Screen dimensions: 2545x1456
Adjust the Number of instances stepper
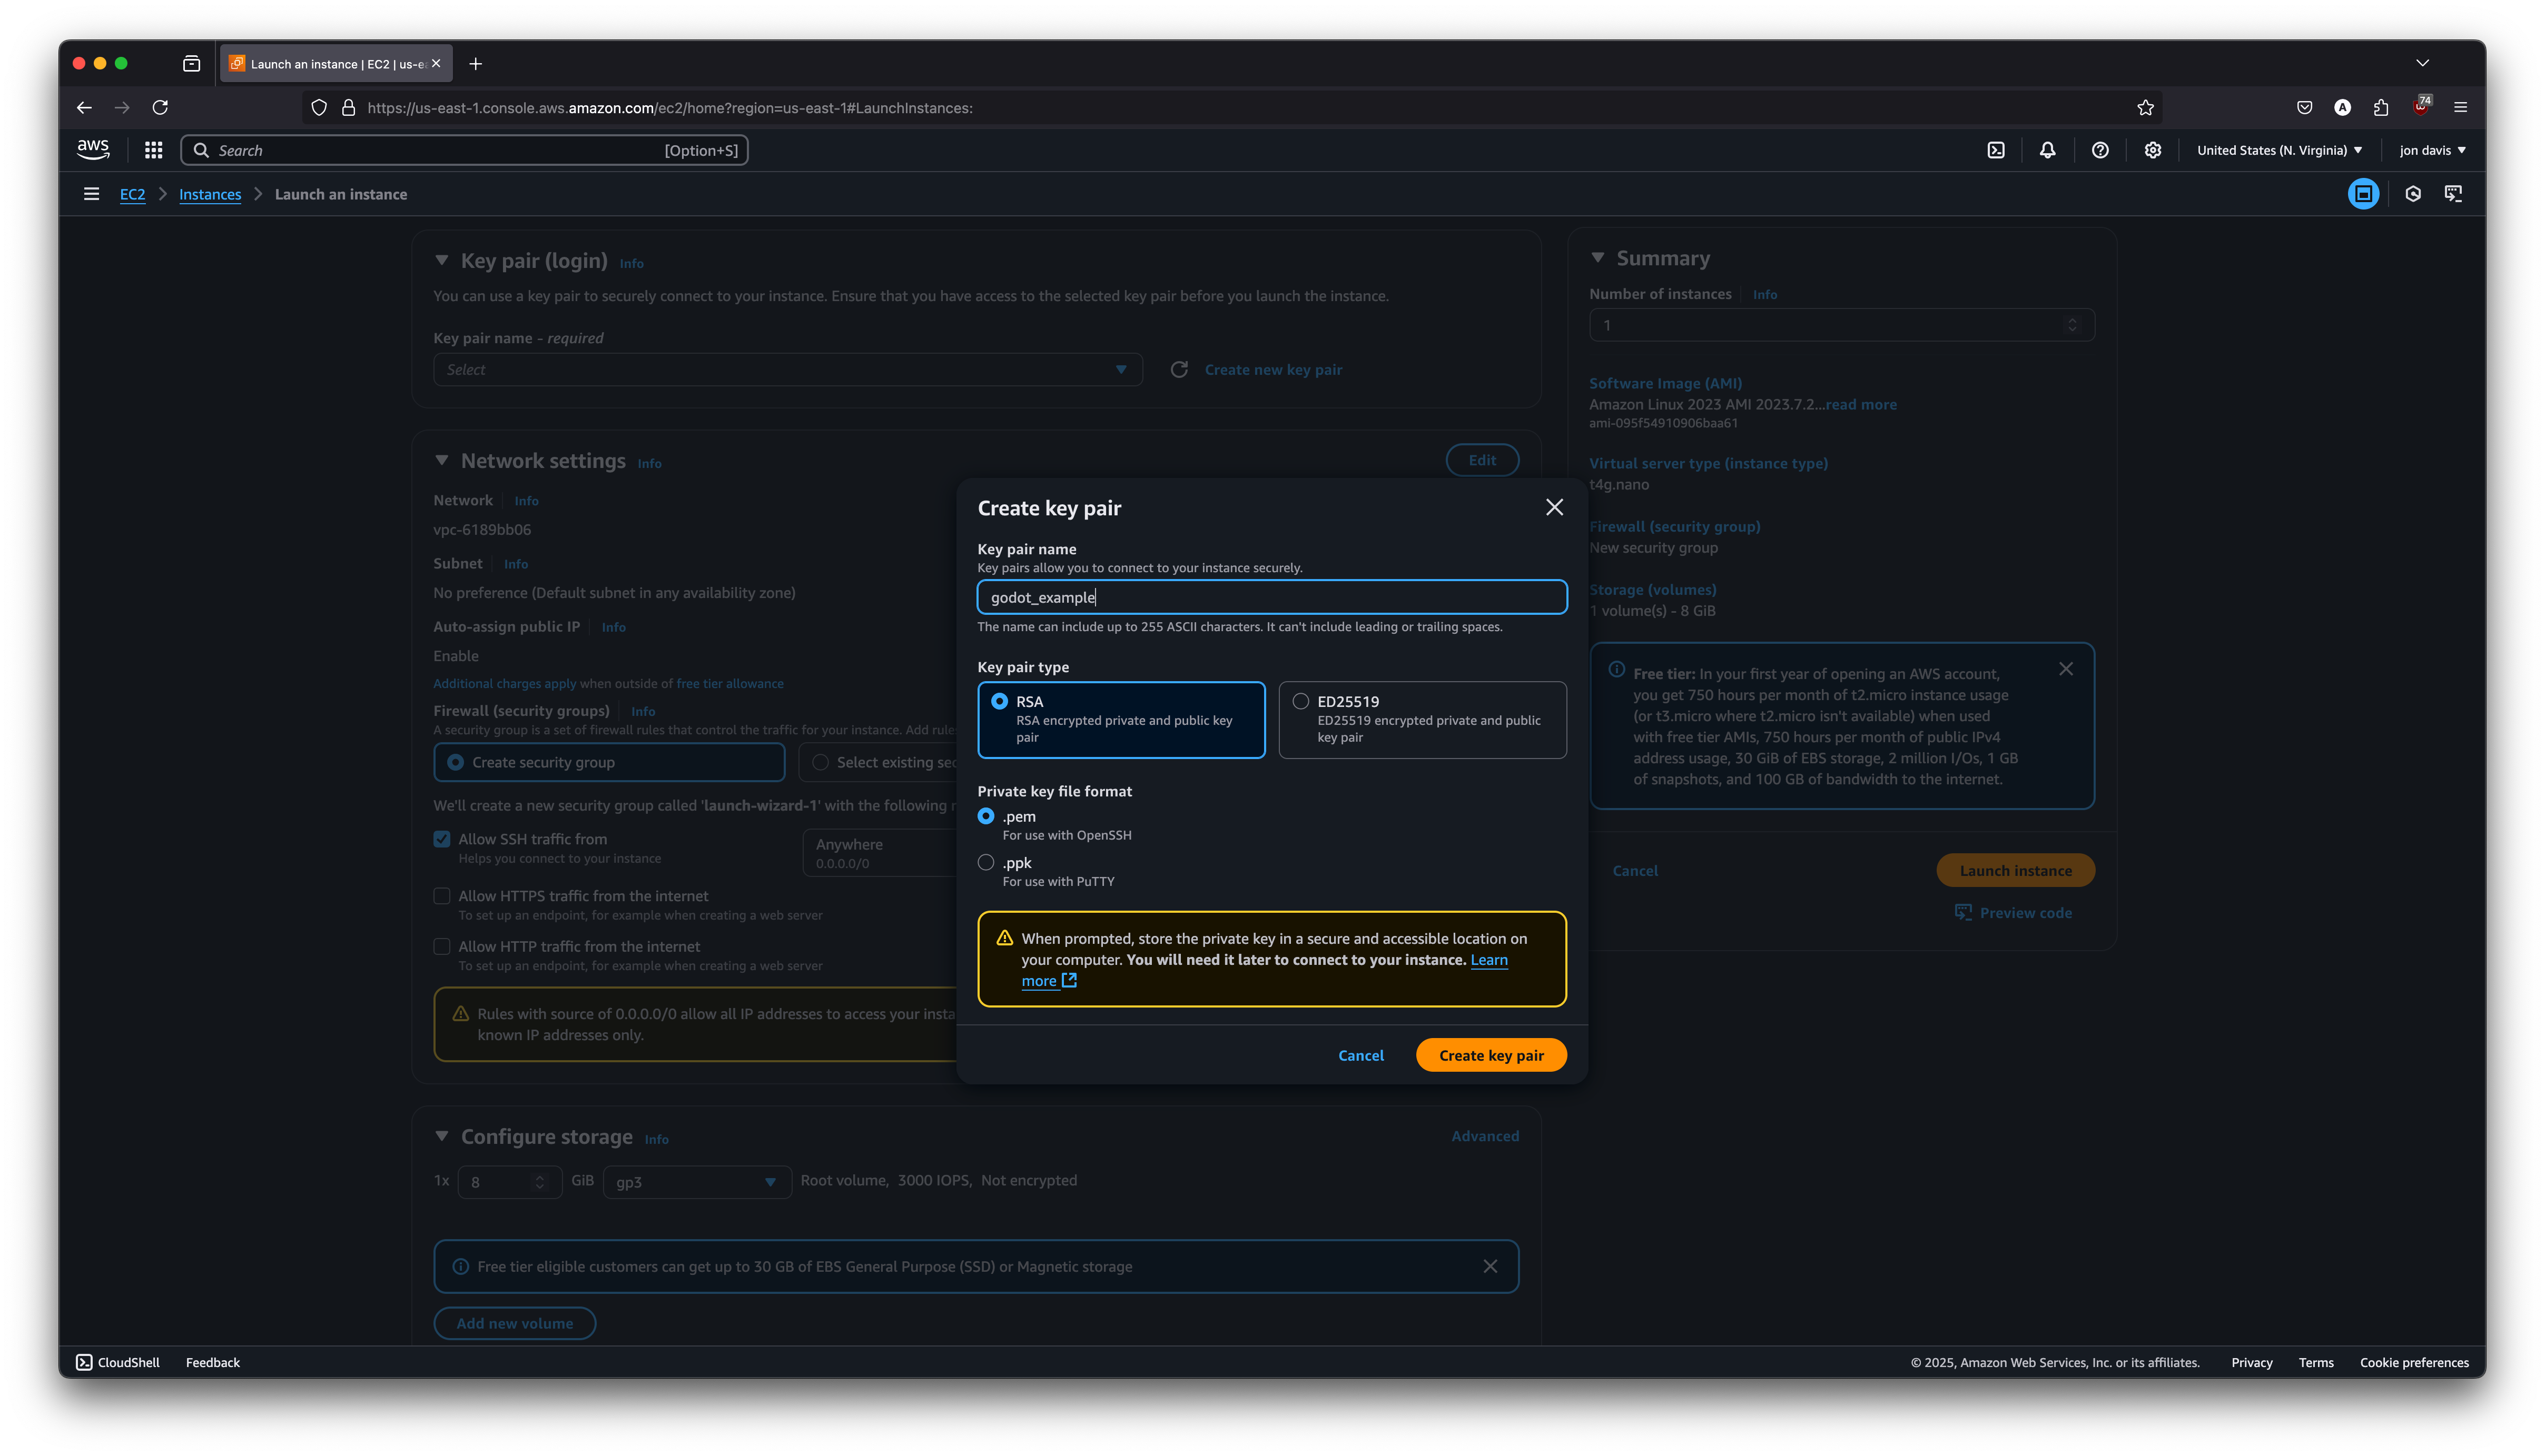click(x=2072, y=325)
